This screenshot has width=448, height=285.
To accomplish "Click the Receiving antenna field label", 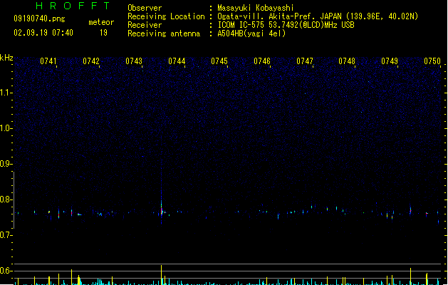I will point(164,33).
